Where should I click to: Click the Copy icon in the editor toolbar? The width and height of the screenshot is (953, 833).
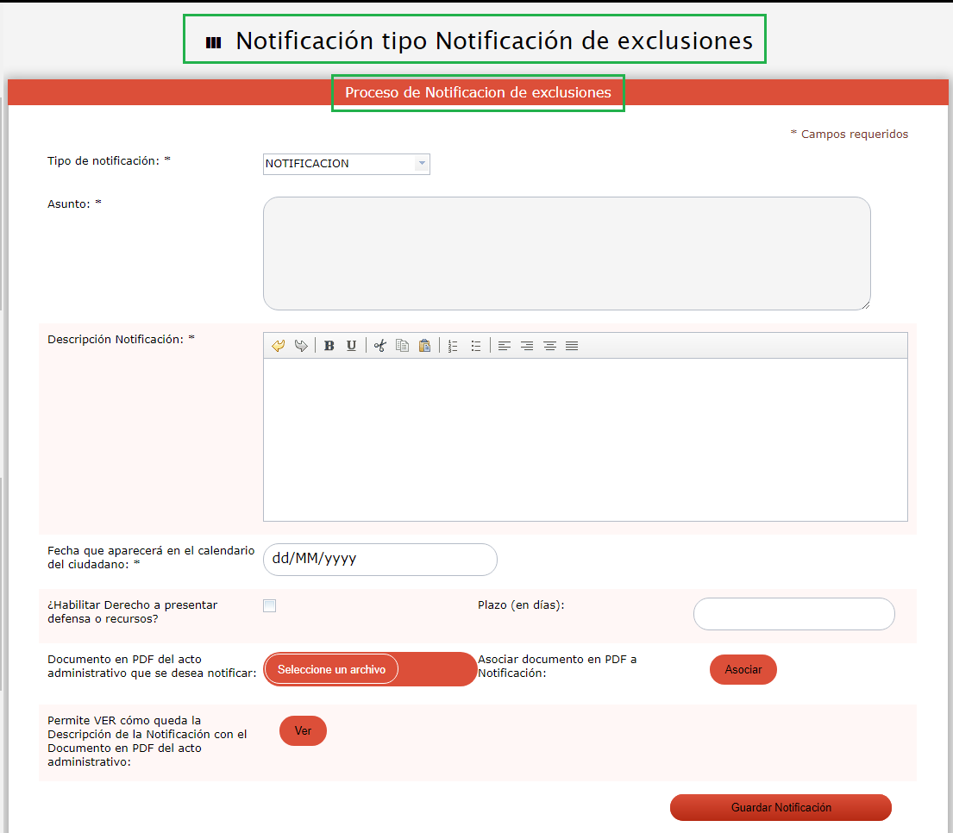(x=402, y=346)
